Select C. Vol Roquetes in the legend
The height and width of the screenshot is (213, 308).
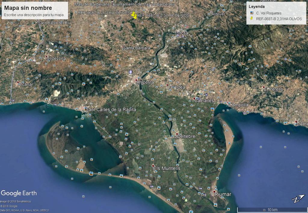(269, 13)
